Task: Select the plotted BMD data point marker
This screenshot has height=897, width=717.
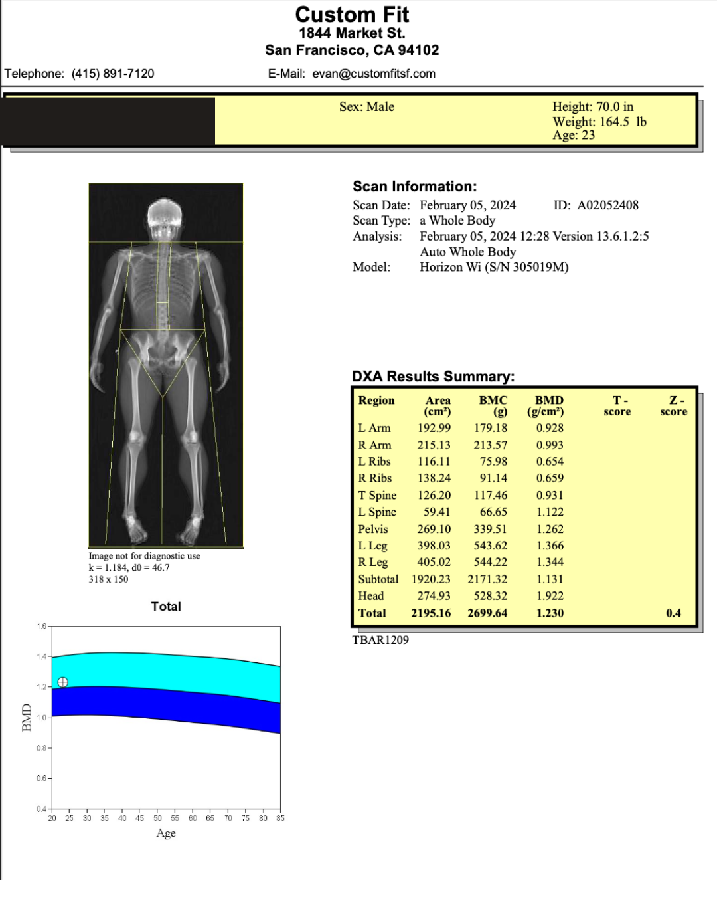Action: (x=62, y=682)
